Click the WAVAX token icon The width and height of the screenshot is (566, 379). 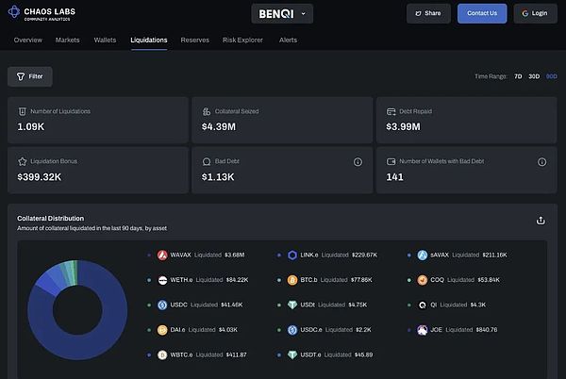pyautogui.click(x=162, y=255)
